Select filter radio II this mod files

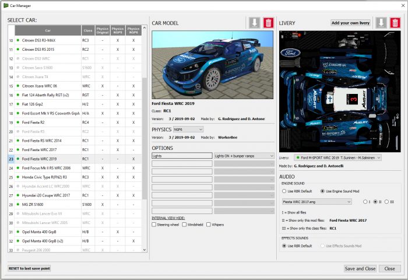[x=375, y=202]
